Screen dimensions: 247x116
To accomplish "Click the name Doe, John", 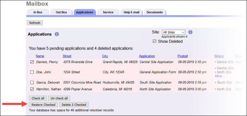I will [x=44, y=72].
